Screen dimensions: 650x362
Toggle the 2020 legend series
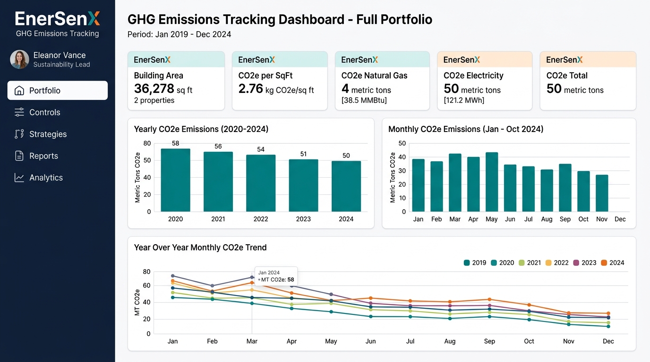tap(503, 263)
